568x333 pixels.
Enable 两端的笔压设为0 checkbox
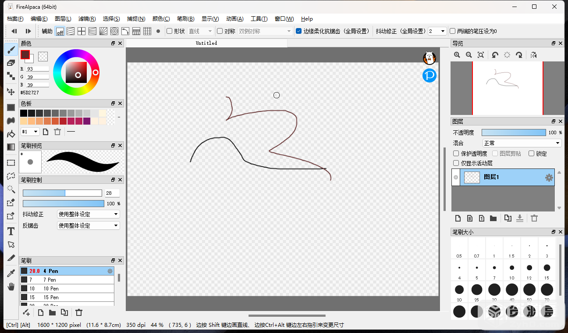coord(453,31)
